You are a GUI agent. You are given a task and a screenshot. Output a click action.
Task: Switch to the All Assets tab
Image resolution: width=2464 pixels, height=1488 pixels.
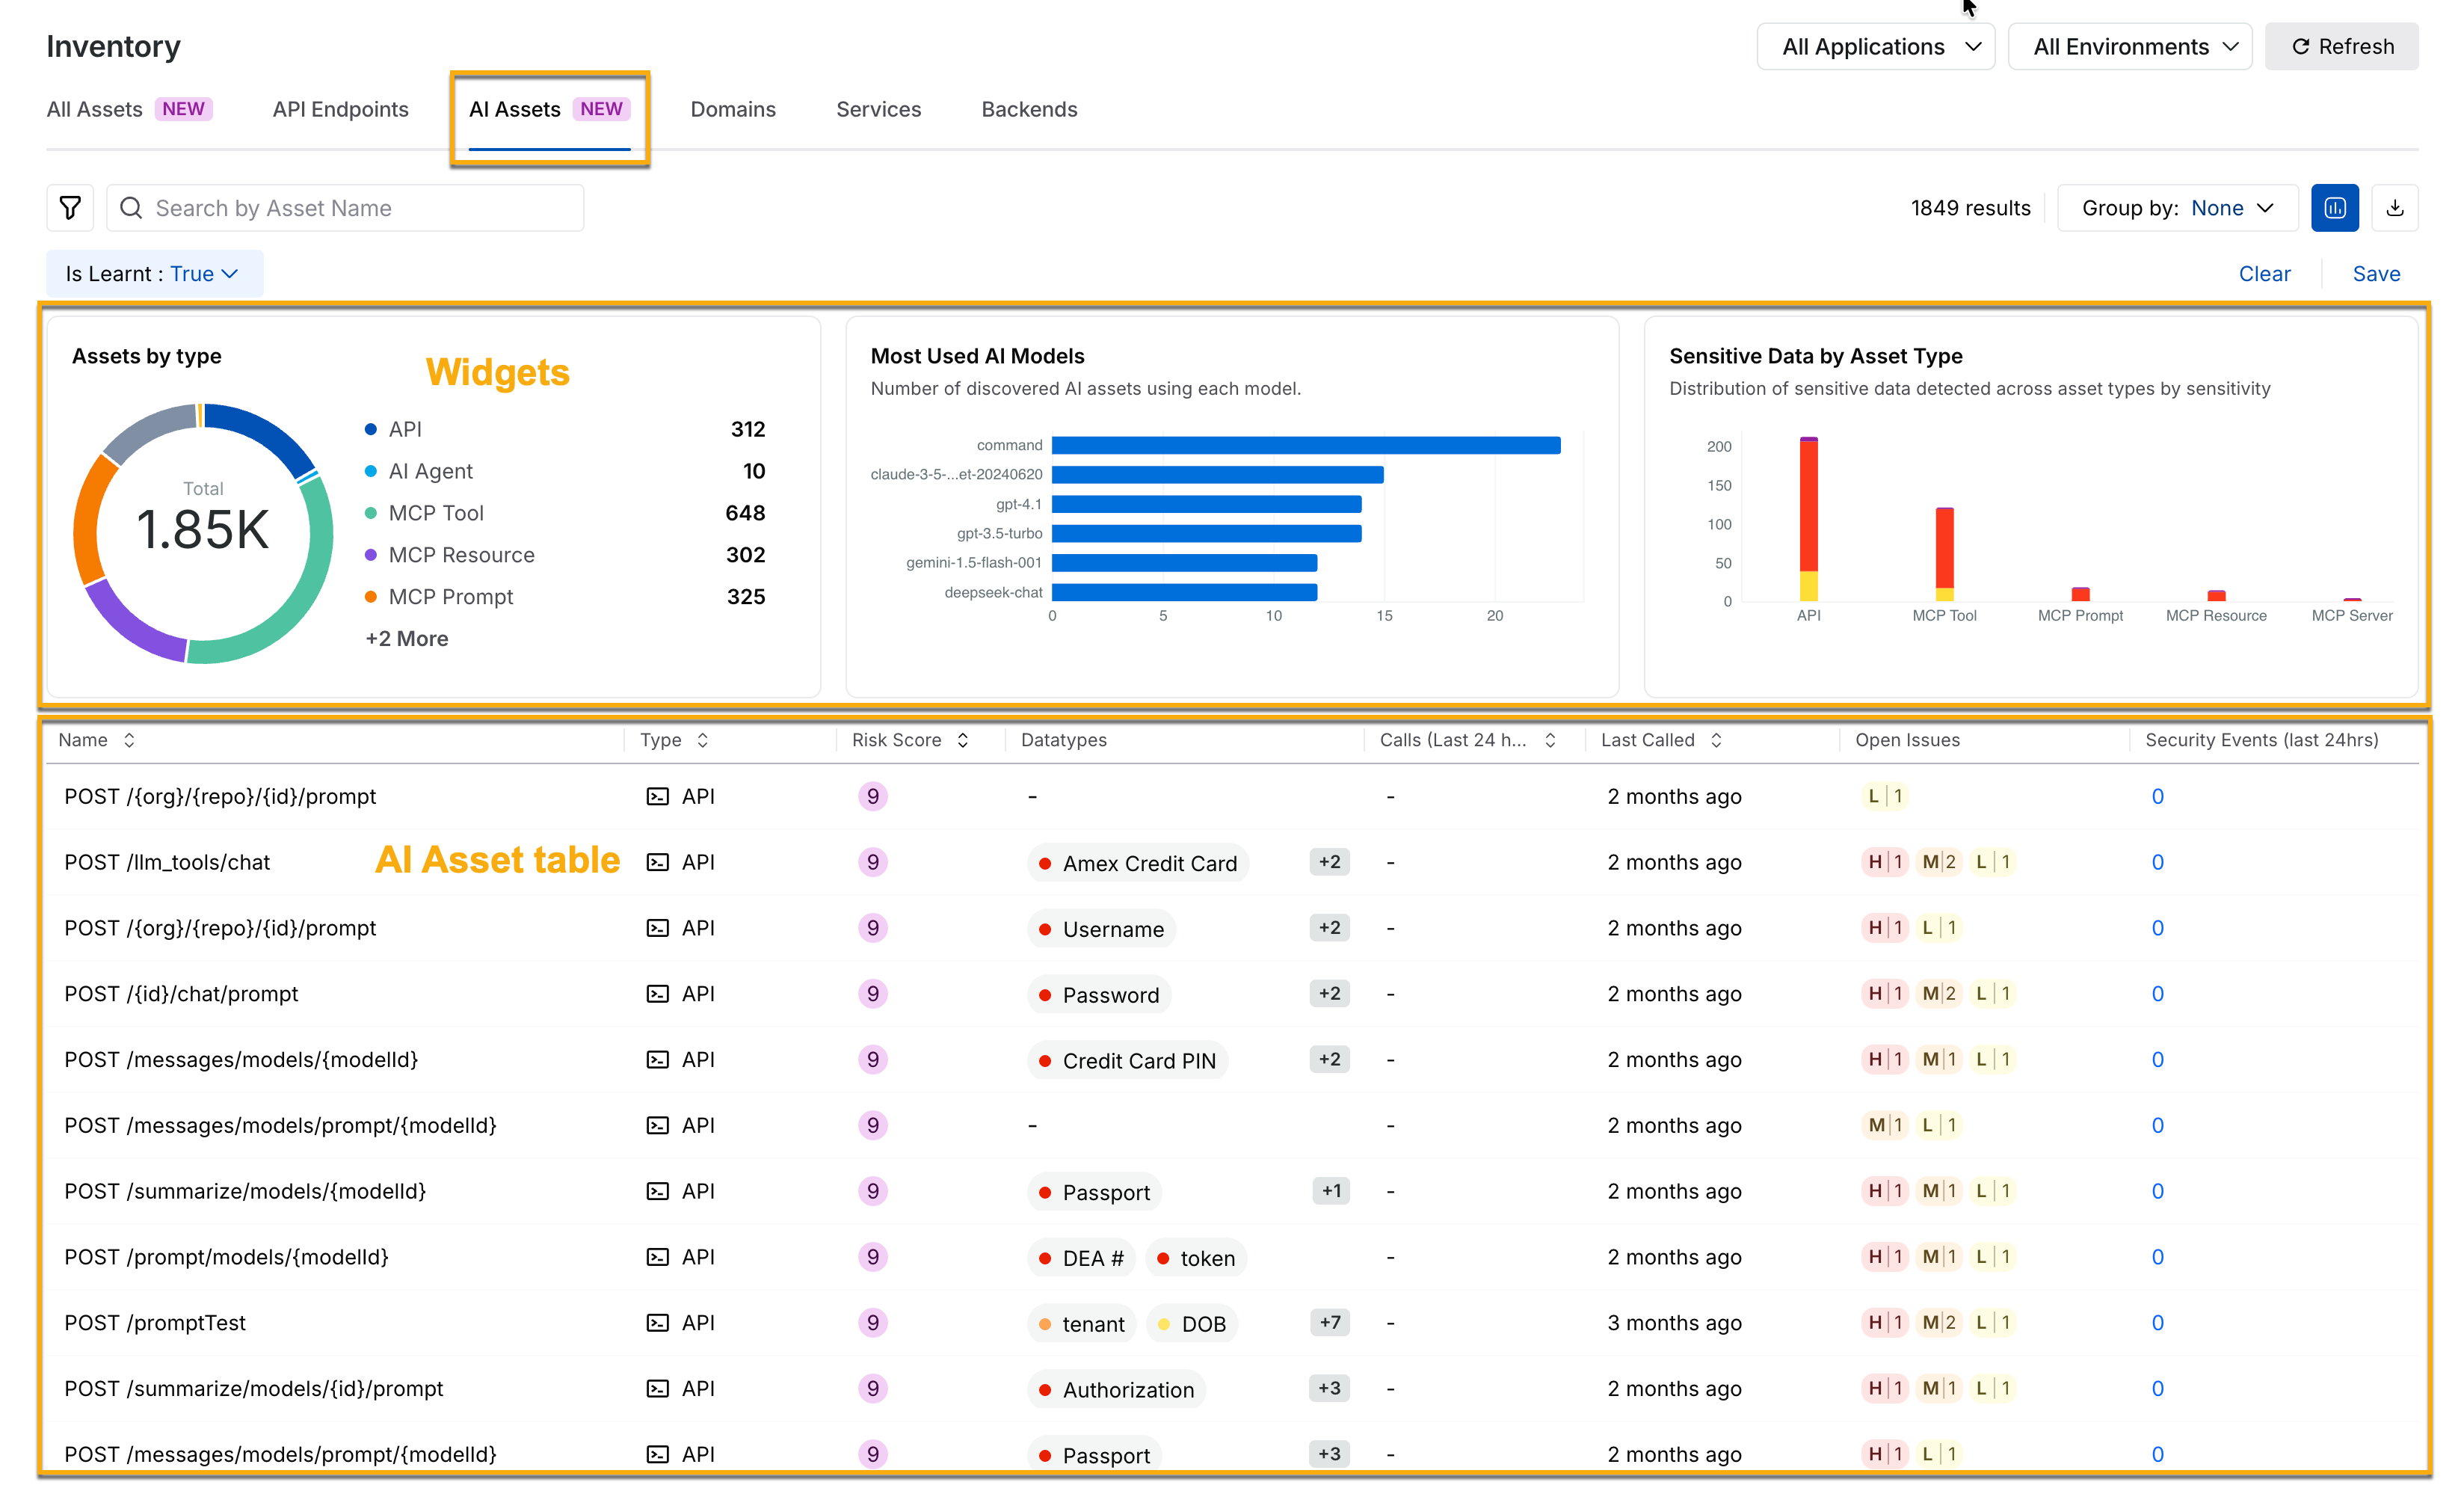129,109
